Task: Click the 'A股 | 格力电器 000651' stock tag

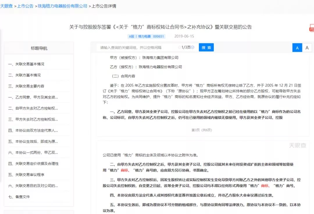Action: (146, 36)
